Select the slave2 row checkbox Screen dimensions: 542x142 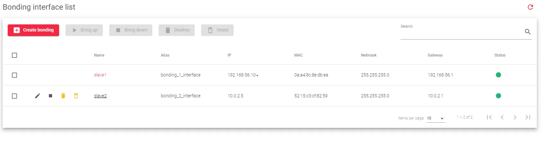(x=14, y=96)
